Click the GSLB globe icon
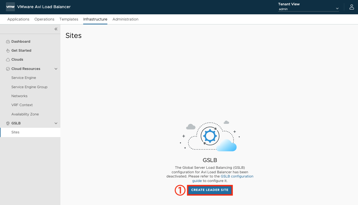358x205 pixels. coord(8,123)
